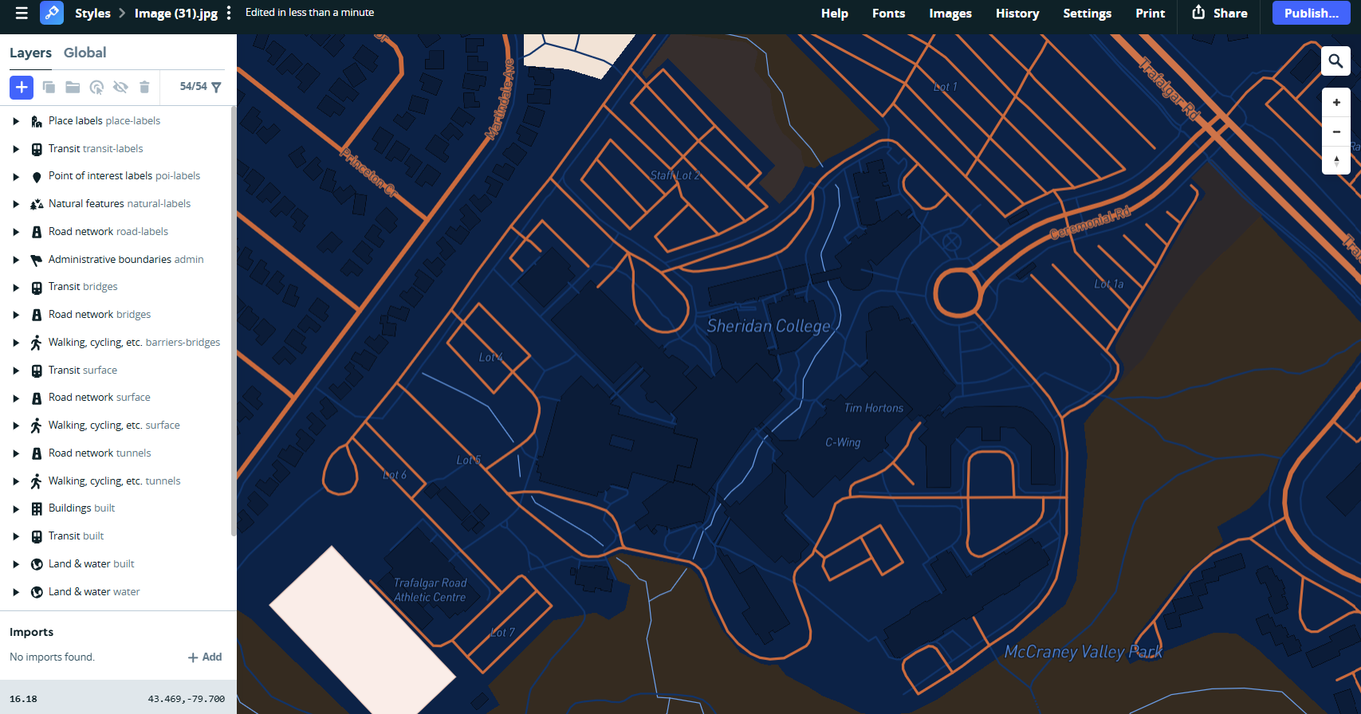Open the Fonts menu
This screenshot has width=1361, height=714.
click(888, 13)
